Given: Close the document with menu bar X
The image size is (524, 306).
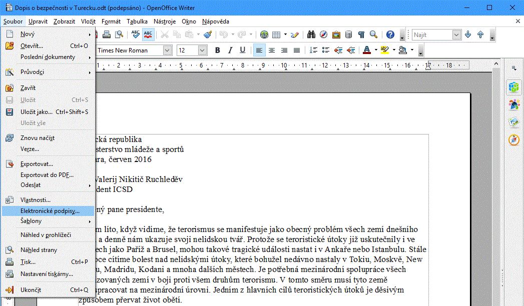Looking at the screenshot, I should 517,21.
